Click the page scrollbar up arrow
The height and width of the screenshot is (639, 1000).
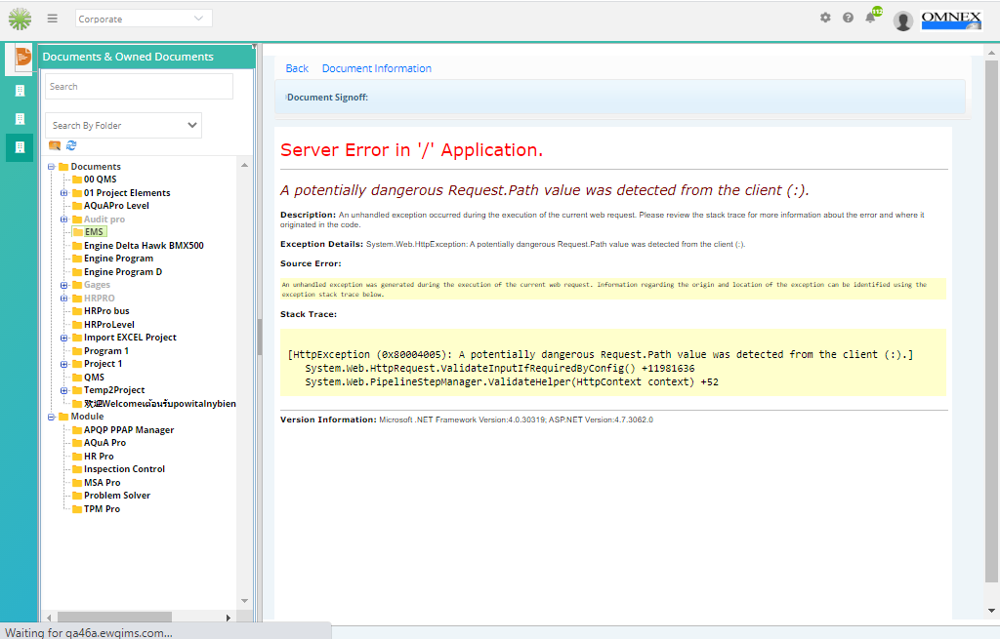pos(991,53)
